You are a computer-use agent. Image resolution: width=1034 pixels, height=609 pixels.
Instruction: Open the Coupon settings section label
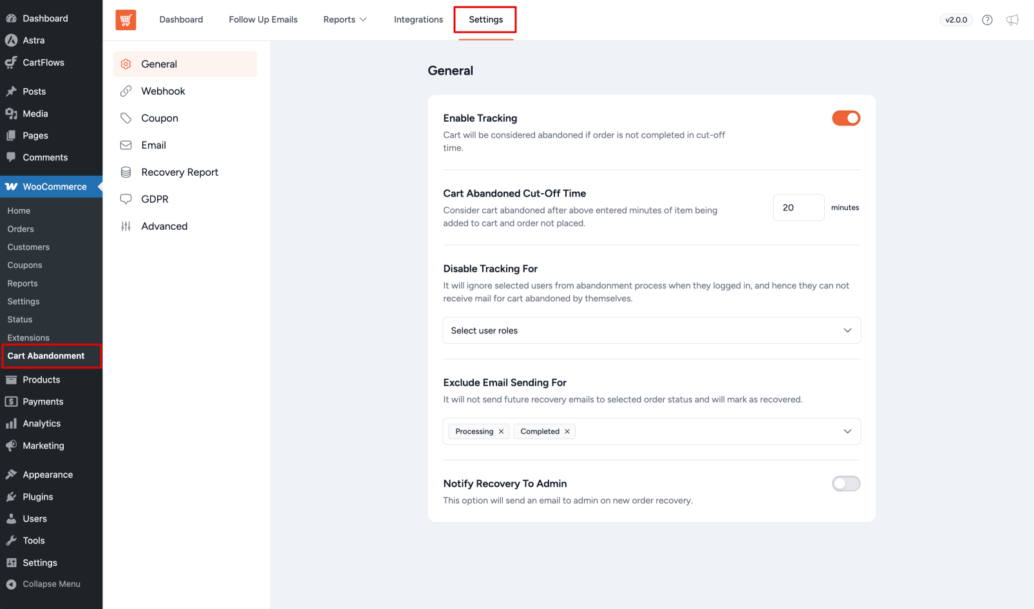coord(160,118)
